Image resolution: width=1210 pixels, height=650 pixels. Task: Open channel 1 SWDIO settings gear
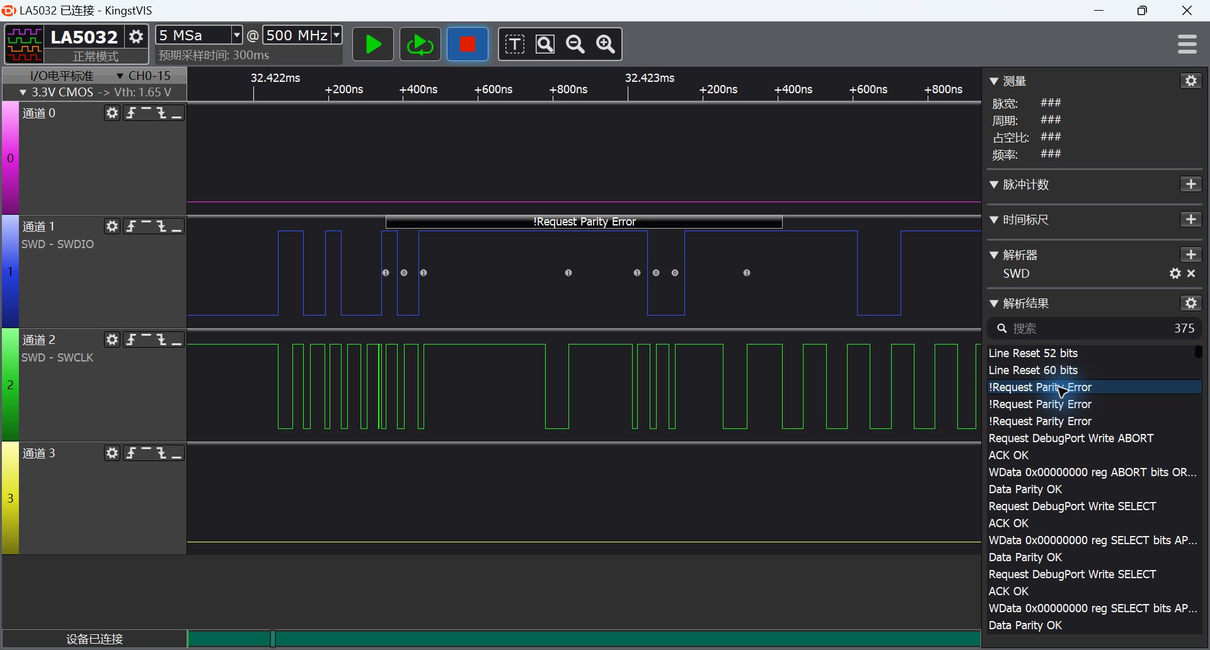112,226
